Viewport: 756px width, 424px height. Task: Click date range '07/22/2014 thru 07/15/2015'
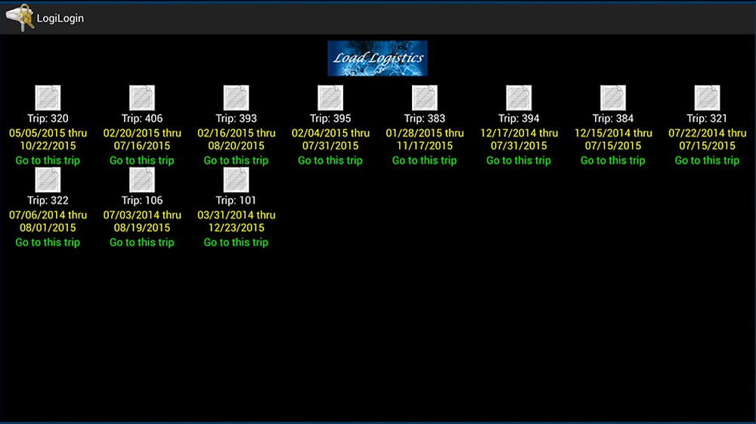pos(707,139)
